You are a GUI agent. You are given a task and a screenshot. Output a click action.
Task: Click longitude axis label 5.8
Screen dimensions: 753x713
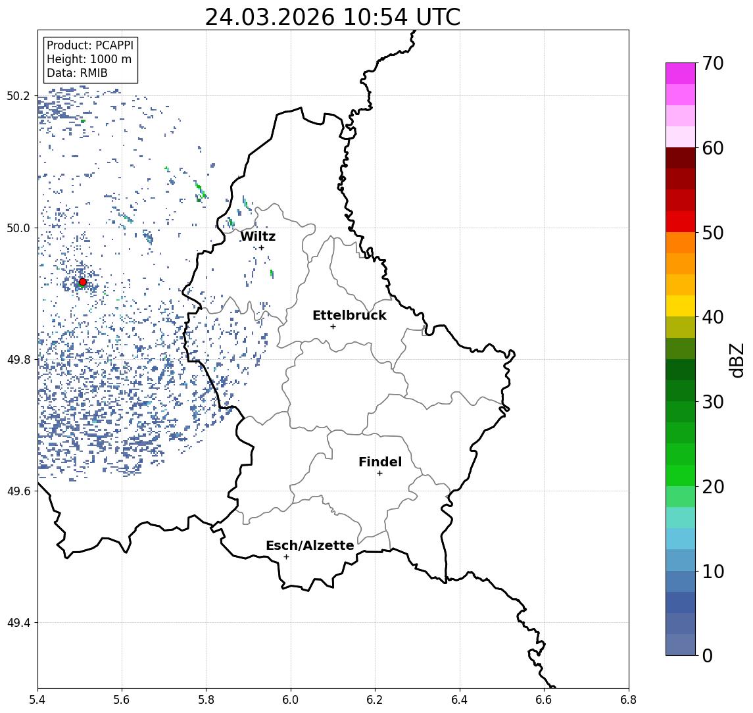pyautogui.click(x=206, y=700)
